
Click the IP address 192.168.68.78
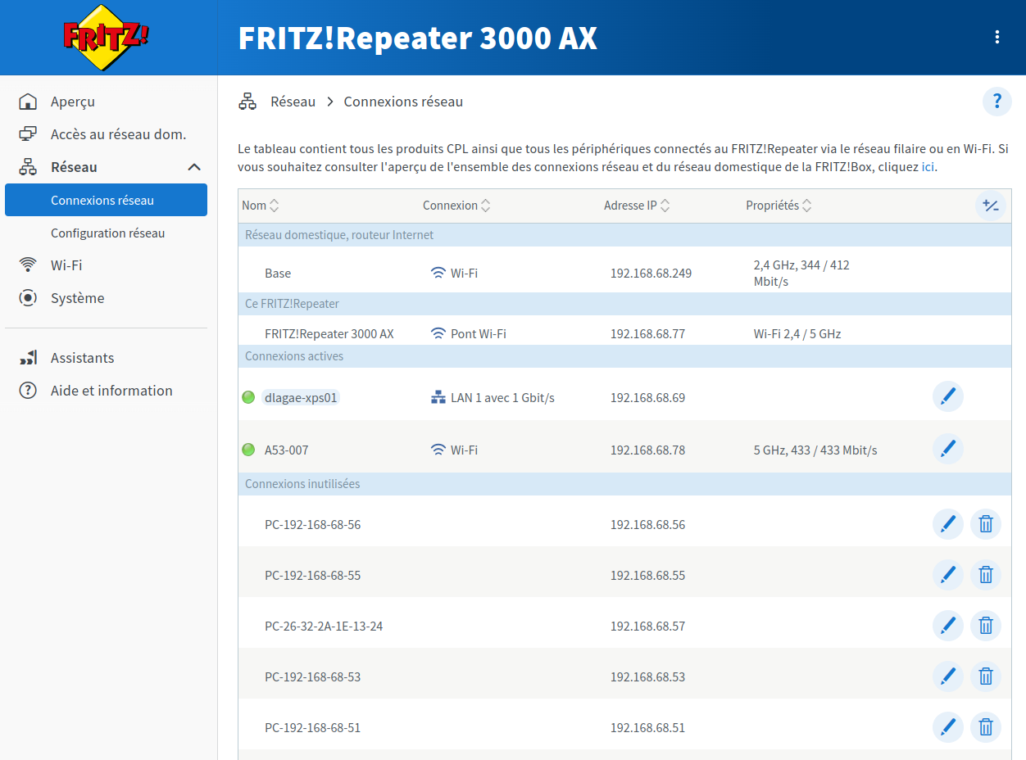click(647, 450)
